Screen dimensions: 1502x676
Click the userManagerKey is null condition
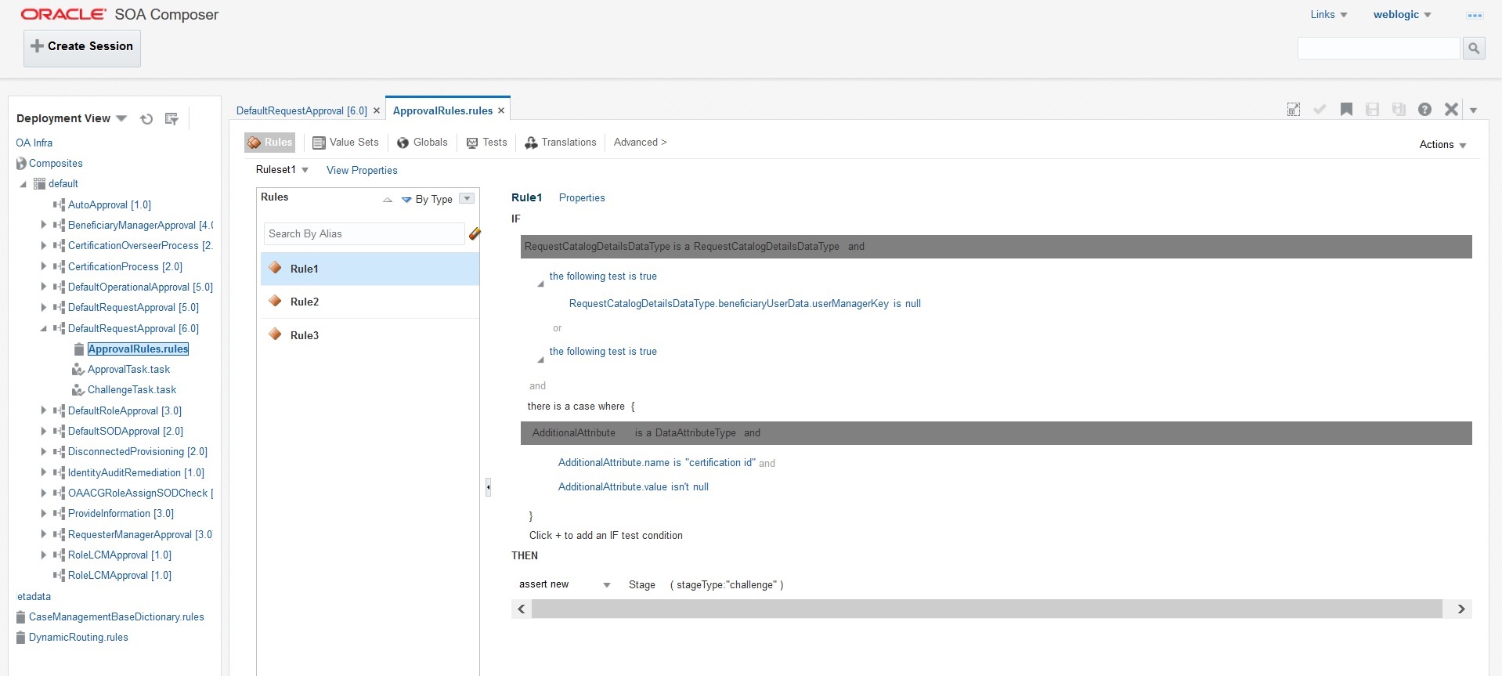745,304
